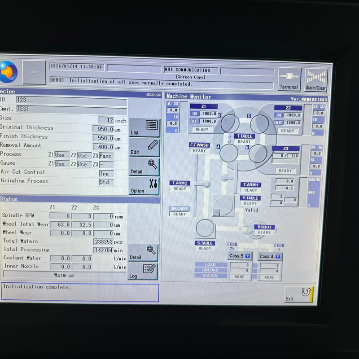Click Finish Thickness value 550.0
359x359 pixels.
point(103,138)
